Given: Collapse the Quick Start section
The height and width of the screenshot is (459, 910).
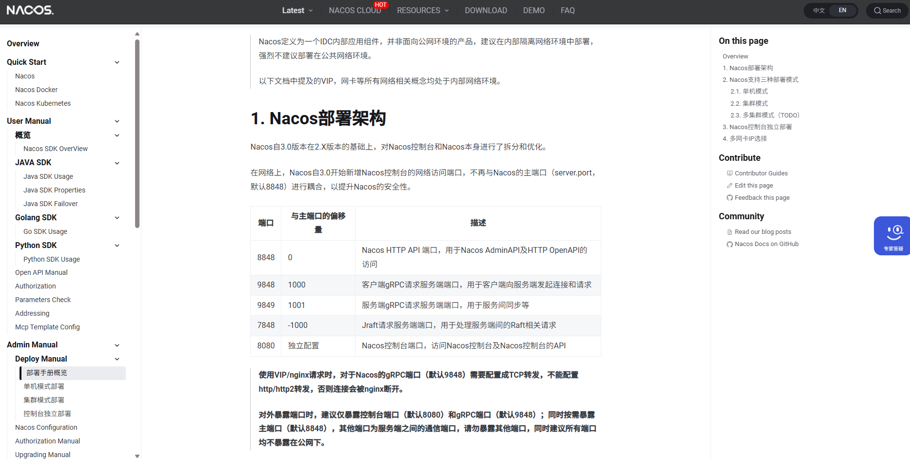Looking at the screenshot, I should click(117, 62).
